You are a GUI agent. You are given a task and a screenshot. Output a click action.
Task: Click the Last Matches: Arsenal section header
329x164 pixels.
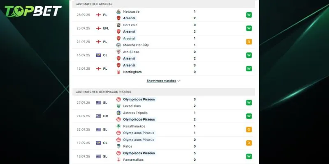(94, 4)
